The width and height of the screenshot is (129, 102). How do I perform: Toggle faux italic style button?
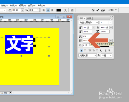(85, 50)
